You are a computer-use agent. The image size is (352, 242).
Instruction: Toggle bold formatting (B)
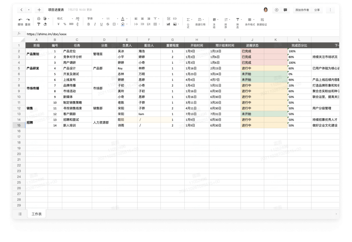[89, 24]
